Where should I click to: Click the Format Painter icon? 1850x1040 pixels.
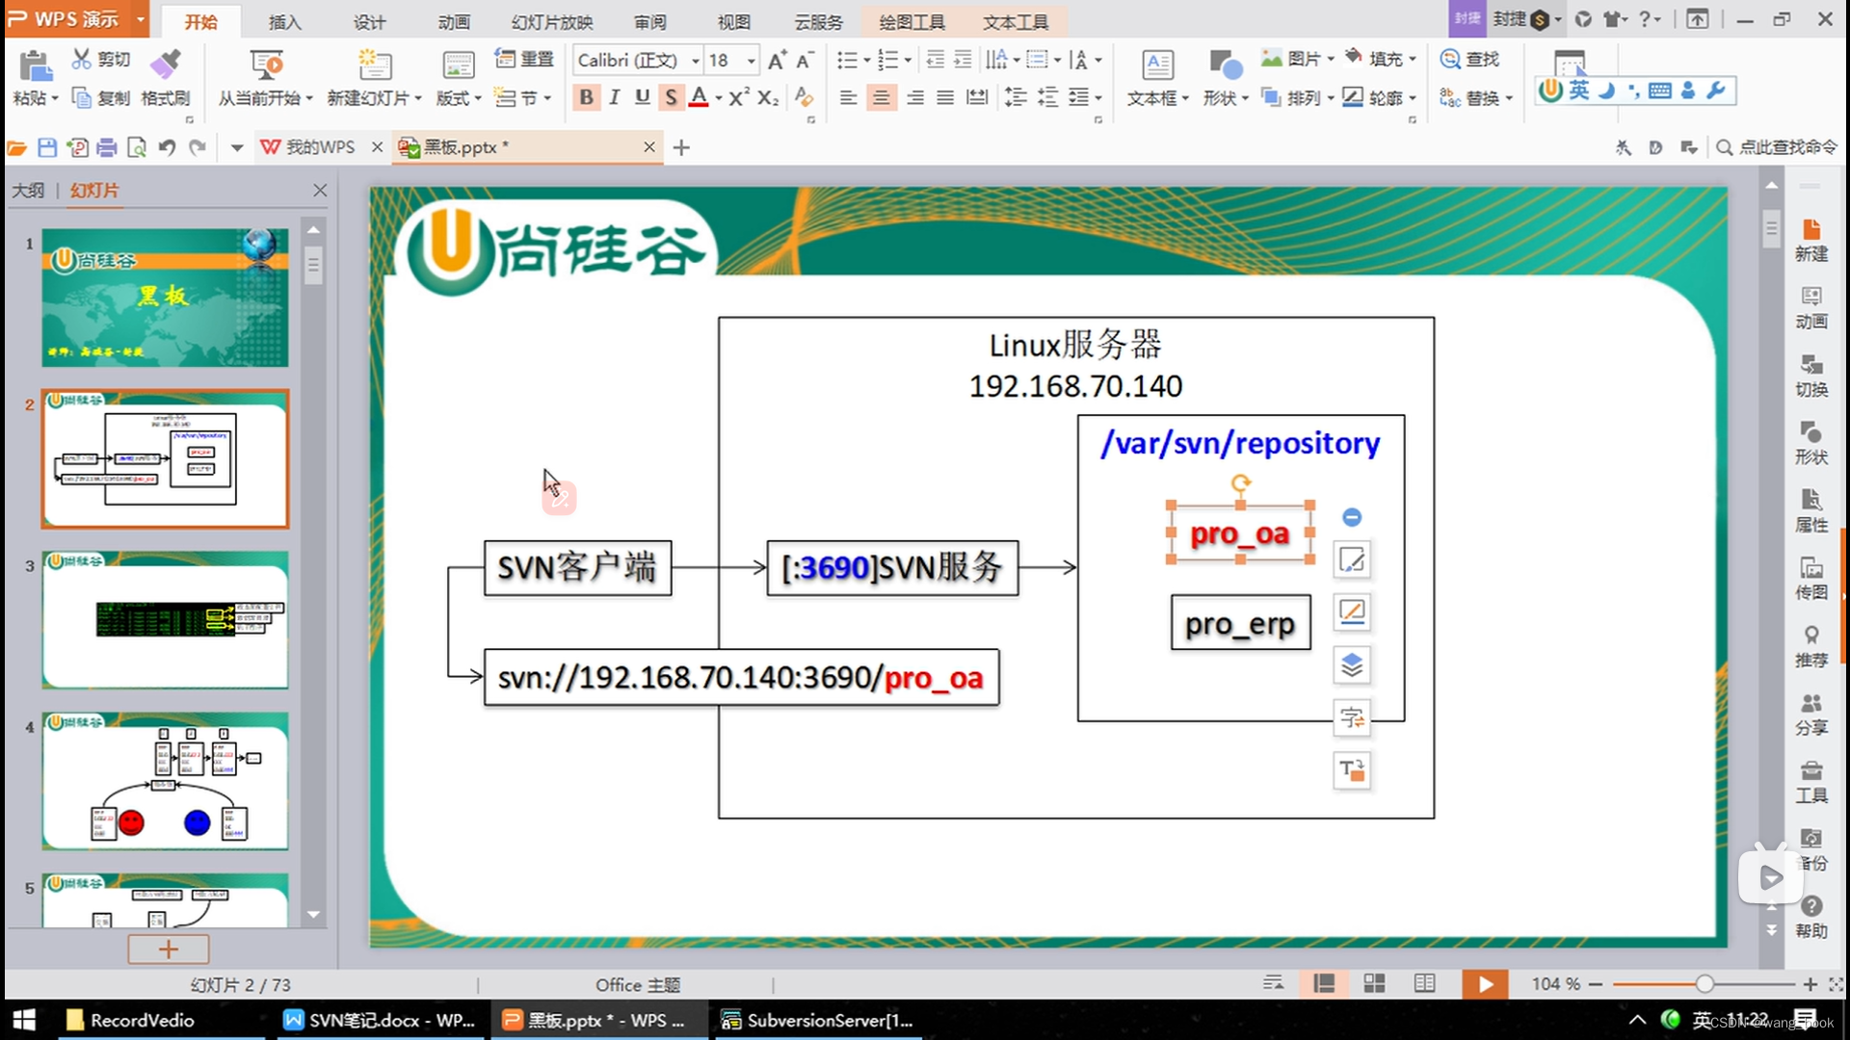pyautogui.click(x=165, y=65)
